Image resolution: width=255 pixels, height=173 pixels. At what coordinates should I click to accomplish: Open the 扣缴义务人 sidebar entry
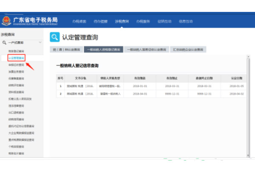[x=20, y=99]
